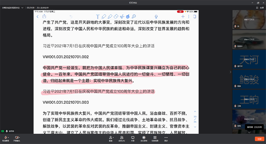Click the share/export icon in note app
Viewport: 266px width, 144px height.
pyautogui.click(x=44, y=16)
